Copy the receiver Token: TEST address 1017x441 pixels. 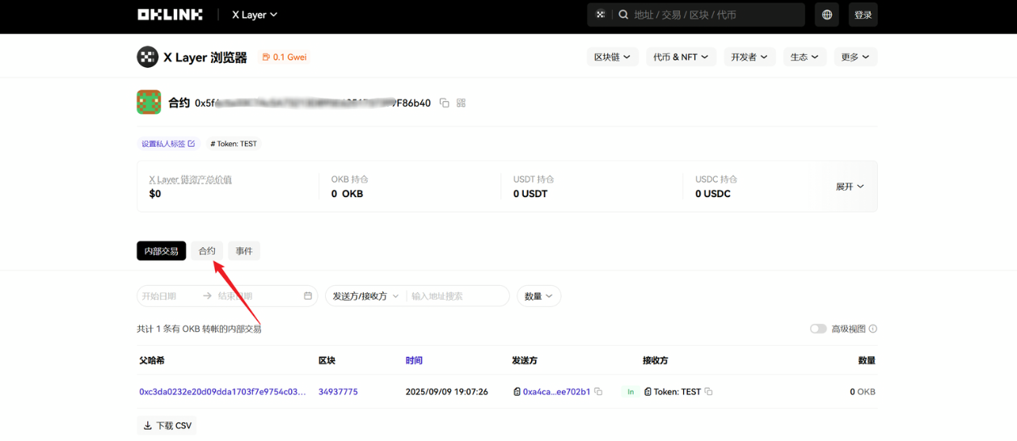(708, 392)
